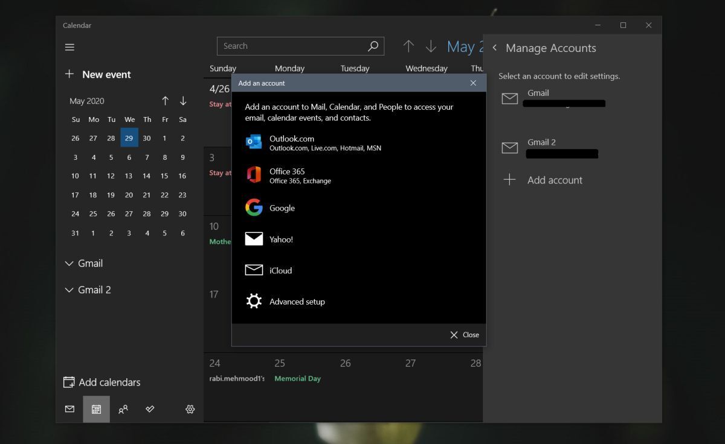
Task: Select the Yahoo! account icon
Action: [254, 239]
